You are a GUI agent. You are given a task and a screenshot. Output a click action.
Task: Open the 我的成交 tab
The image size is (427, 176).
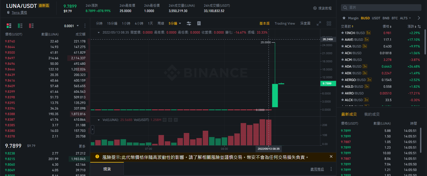point(372,114)
